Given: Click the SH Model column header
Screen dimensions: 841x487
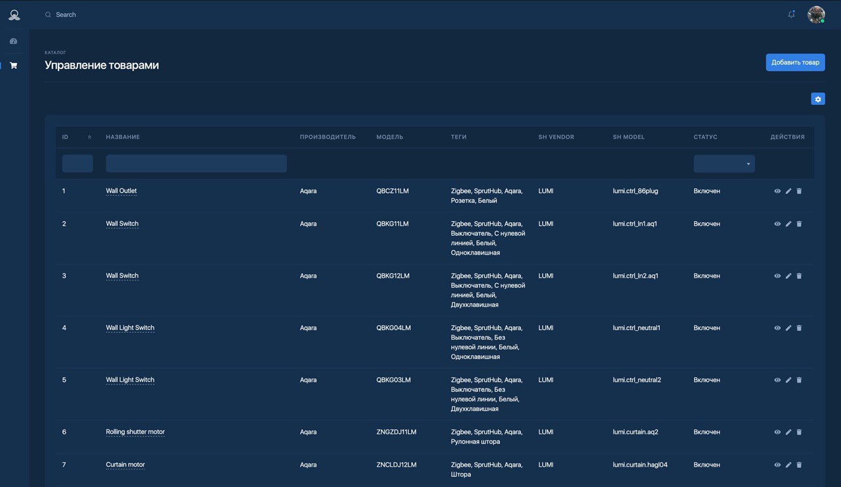Looking at the screenshot, I should [629, 137].
